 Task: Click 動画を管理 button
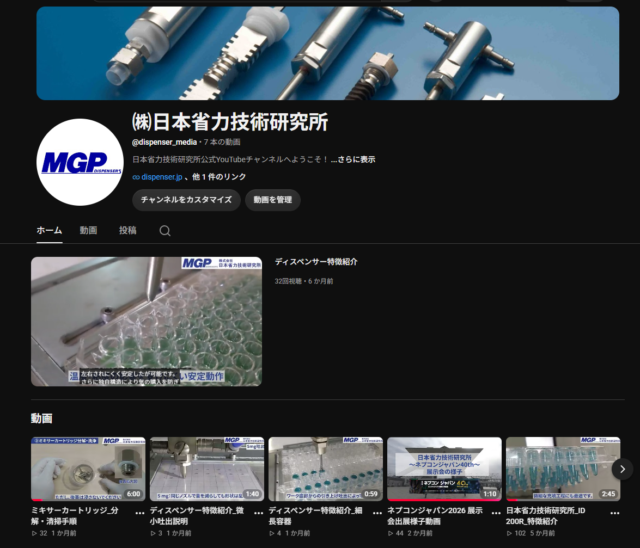pos(273,200)
